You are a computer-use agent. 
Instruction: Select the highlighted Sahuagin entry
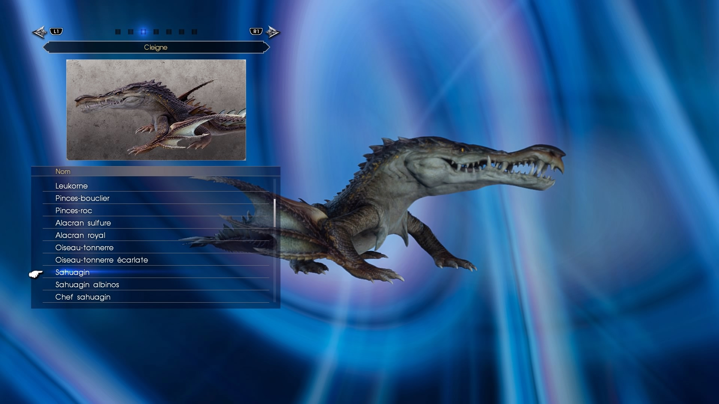pos(156,272)
